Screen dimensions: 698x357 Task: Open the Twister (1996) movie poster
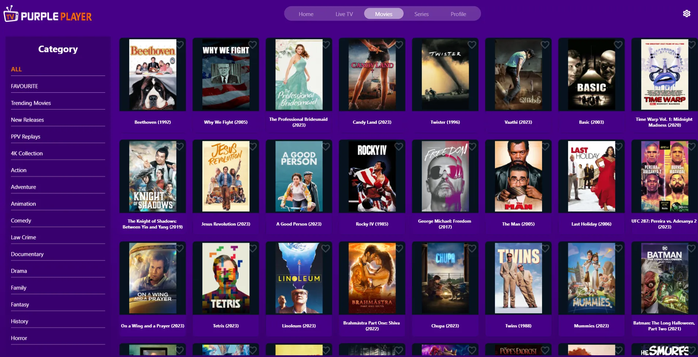pyautogui.click(x=445, y=74)
